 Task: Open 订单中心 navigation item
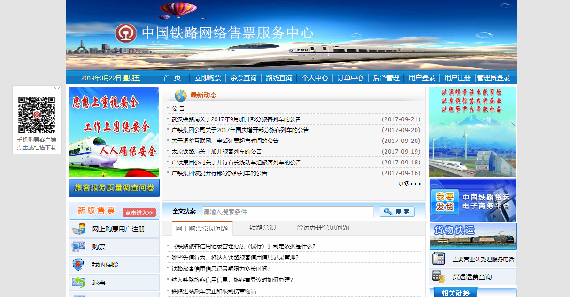(350, 78)
